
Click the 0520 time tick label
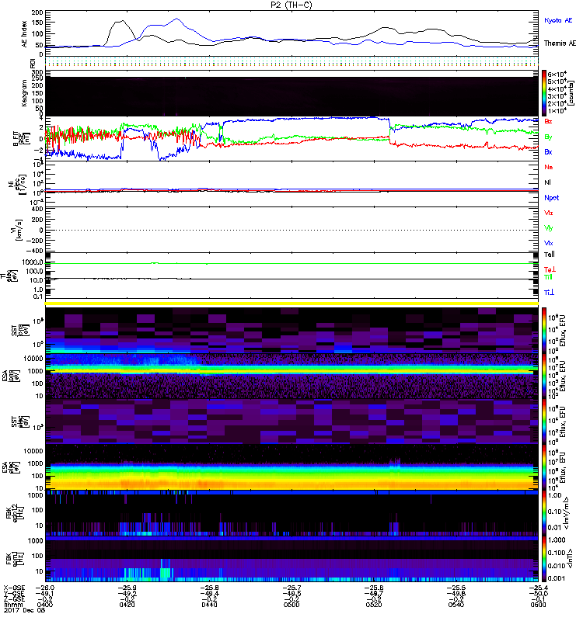coord(374,605)
